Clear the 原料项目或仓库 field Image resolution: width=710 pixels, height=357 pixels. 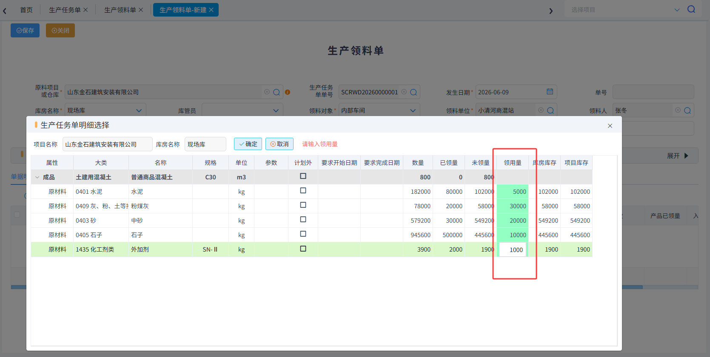click(267, 92)
